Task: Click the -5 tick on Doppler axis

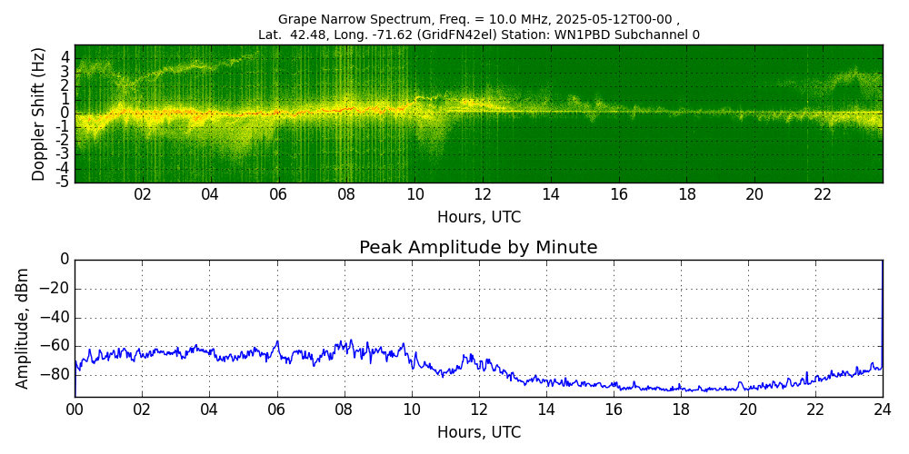Action: coord(64,183)
